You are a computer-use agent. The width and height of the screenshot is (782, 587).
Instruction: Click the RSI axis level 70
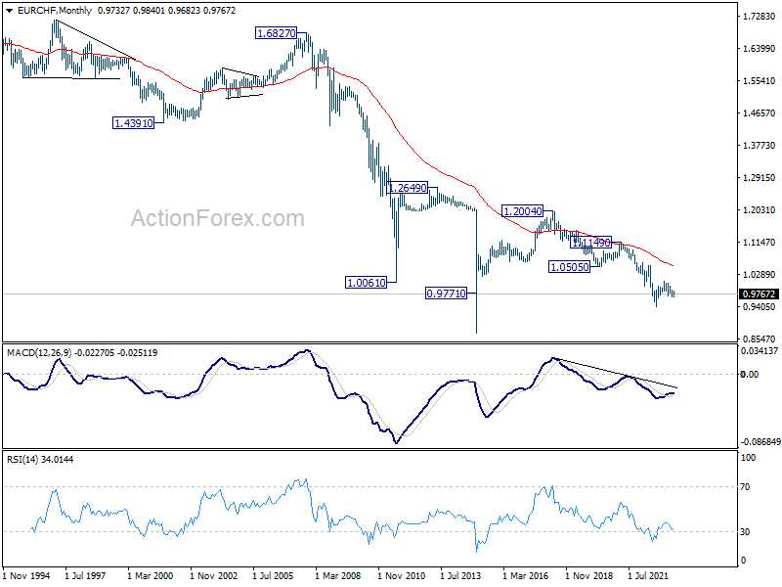[x=745, y=487]
